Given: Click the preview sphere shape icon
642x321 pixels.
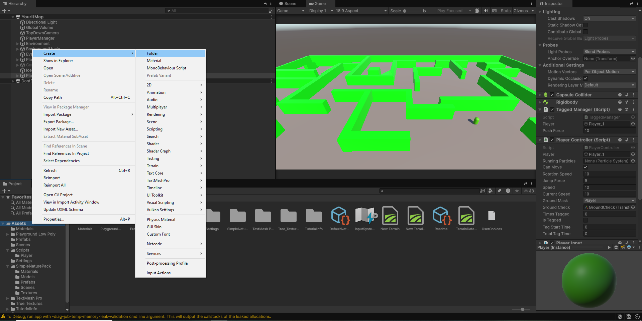Looking at the screenshot, I should click(x=616, y=247).
